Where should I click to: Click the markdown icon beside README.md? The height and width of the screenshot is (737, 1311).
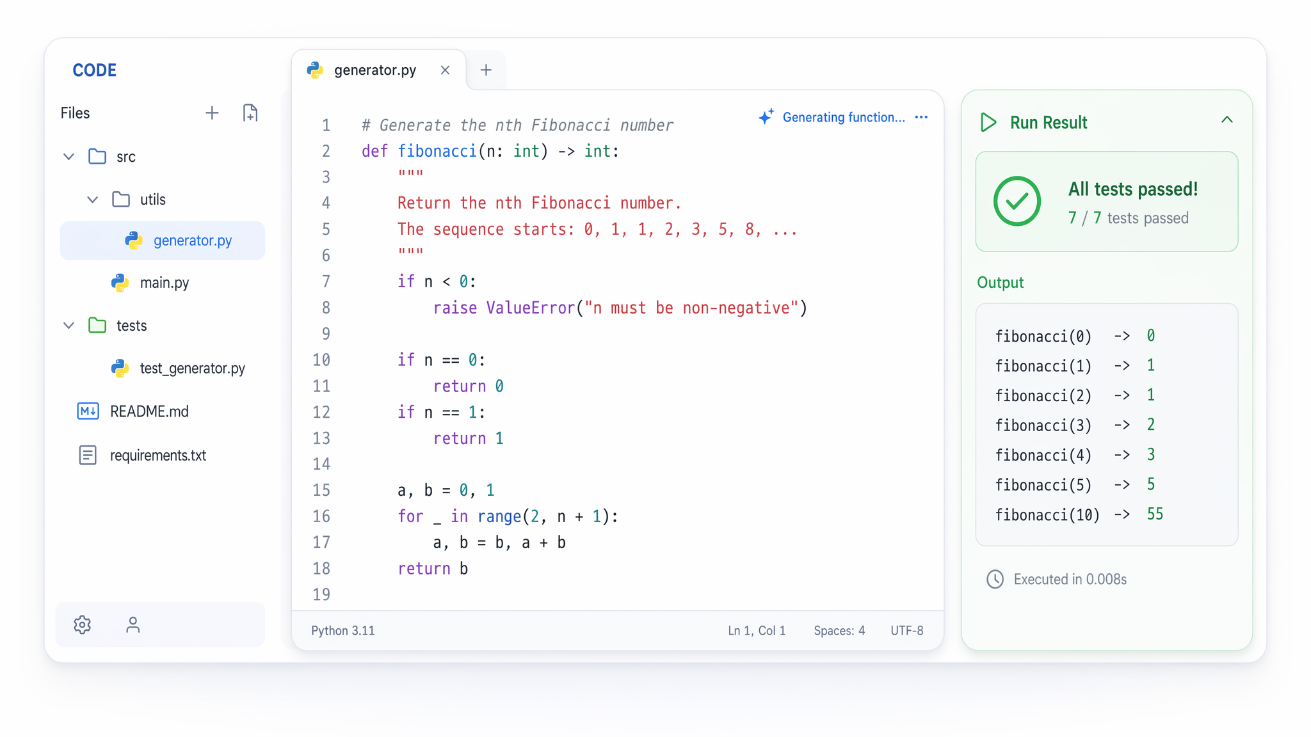point(88,411)
